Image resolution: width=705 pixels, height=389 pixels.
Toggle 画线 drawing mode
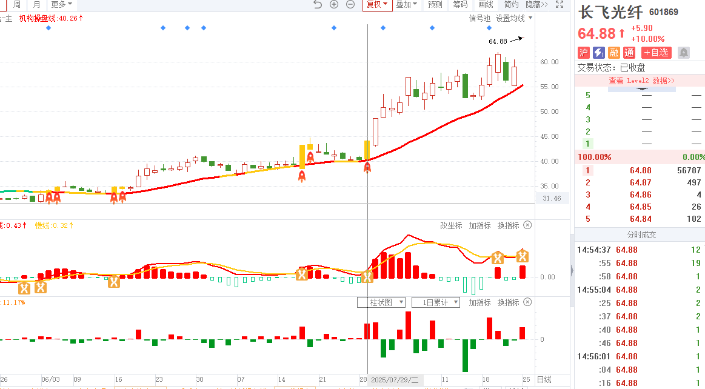point(486,4)
